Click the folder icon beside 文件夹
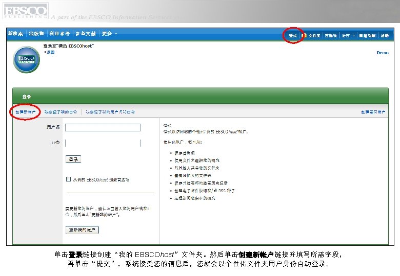This screenshot has height=276, width=400. tap(304, 35)
